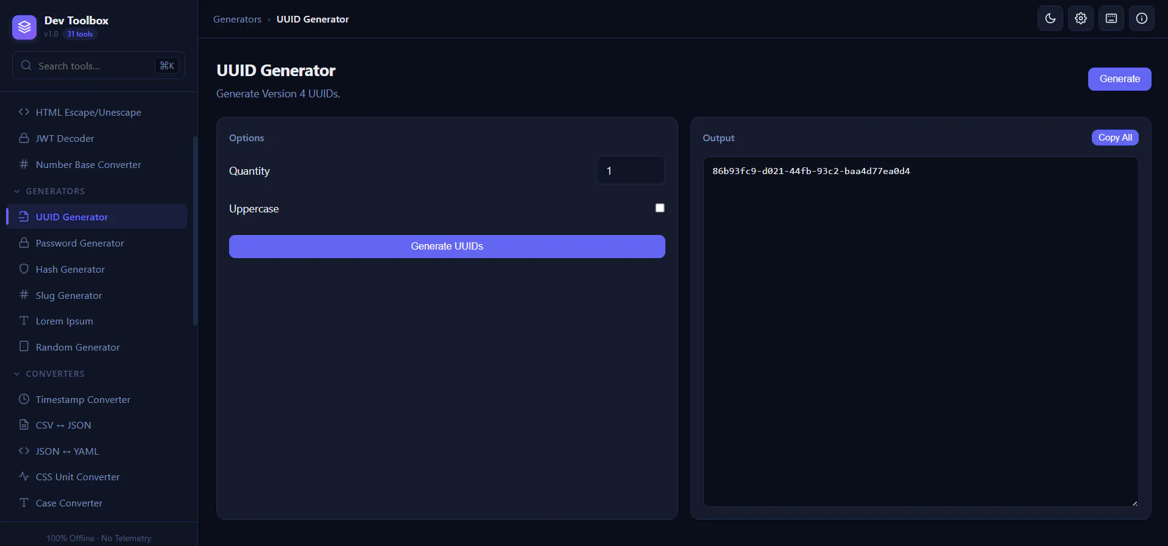Open Timestamp Converter tool

(x=97, y=399)
